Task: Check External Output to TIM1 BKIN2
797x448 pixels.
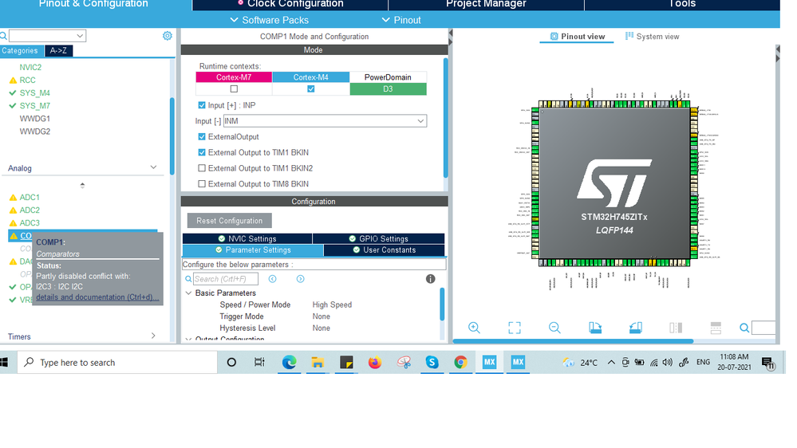Action: 202,168
